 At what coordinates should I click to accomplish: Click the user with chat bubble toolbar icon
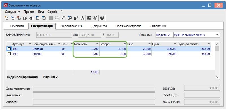(x=76, y=18)
